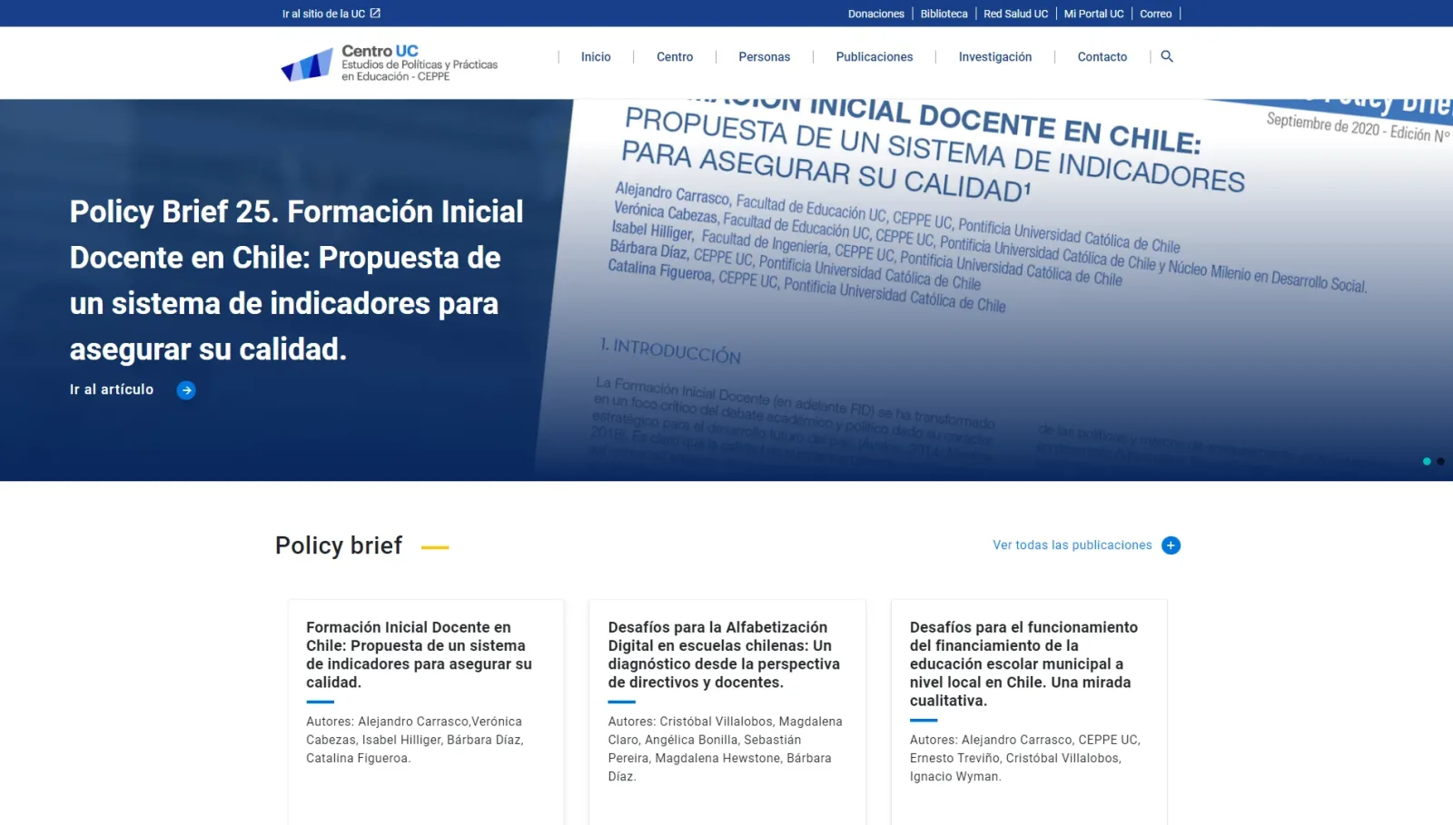This screenshot has height=825, width=1453.
Task: Click the policy brief document image in banner
Action: click(x=994, y=290)
